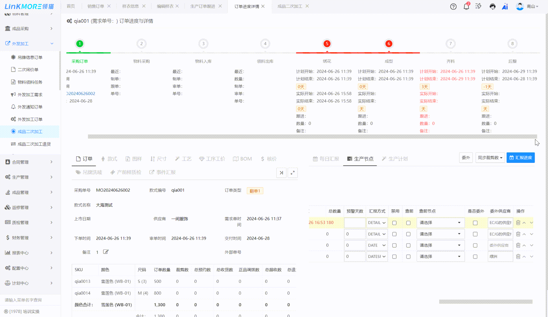Move the second node row up

[x=524, y=234]
